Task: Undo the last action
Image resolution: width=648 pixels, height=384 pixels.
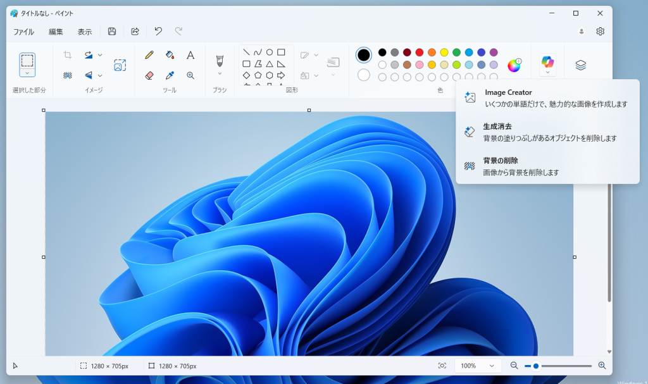Action: [158, 32]
